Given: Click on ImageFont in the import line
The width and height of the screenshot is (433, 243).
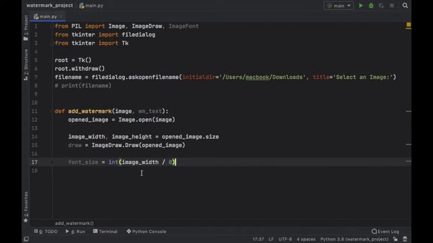Looking at the screenshot, I should pyautogui.click(x=183, y=26).
